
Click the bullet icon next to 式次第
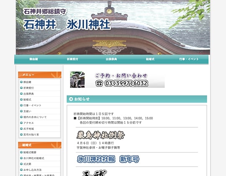pos(21,164)
